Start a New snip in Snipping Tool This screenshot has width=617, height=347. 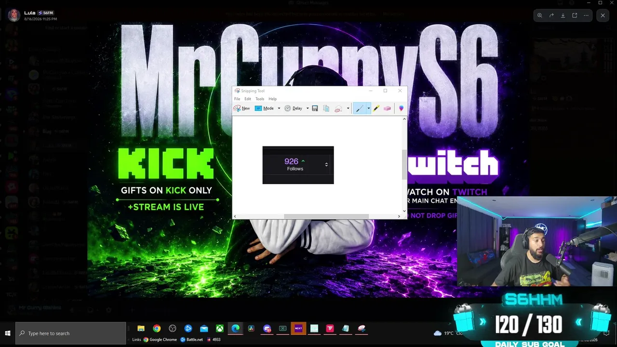point(241,108)
